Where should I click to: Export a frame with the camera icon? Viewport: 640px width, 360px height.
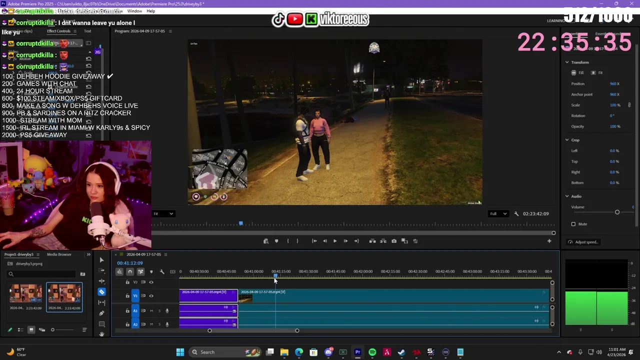[x=394, y=241]
